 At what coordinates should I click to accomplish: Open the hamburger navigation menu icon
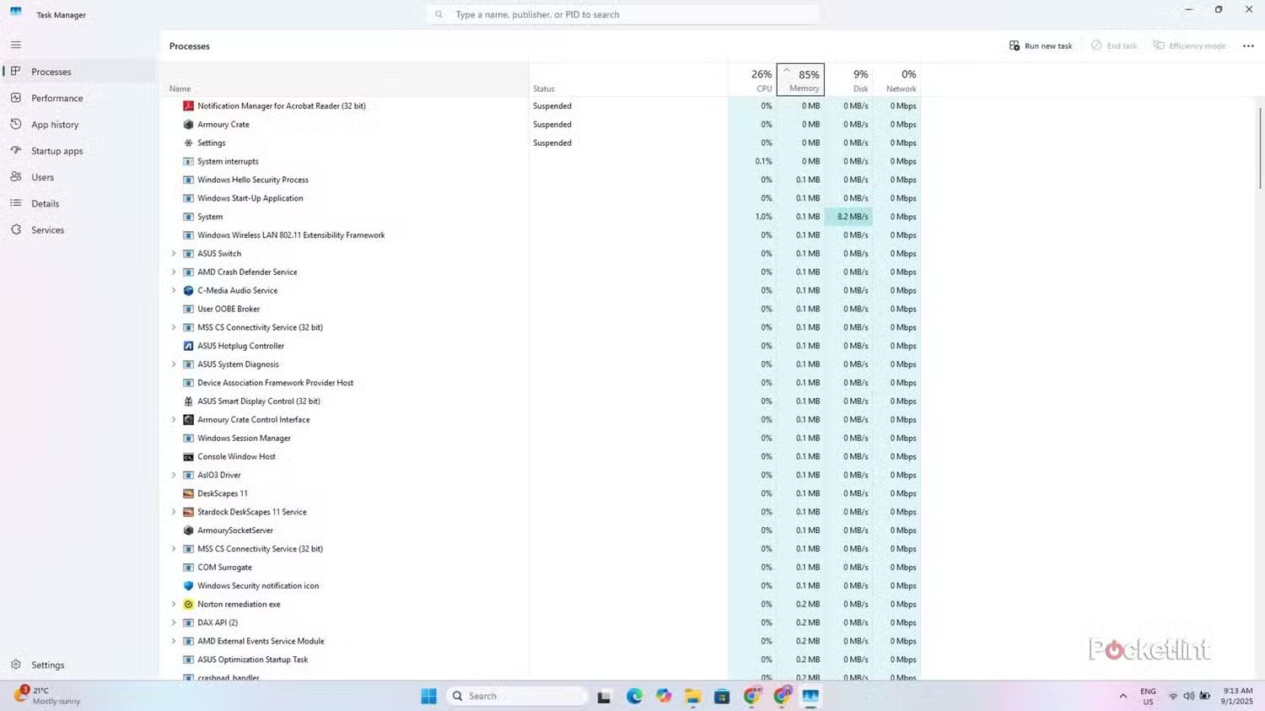tap(16, 45)
